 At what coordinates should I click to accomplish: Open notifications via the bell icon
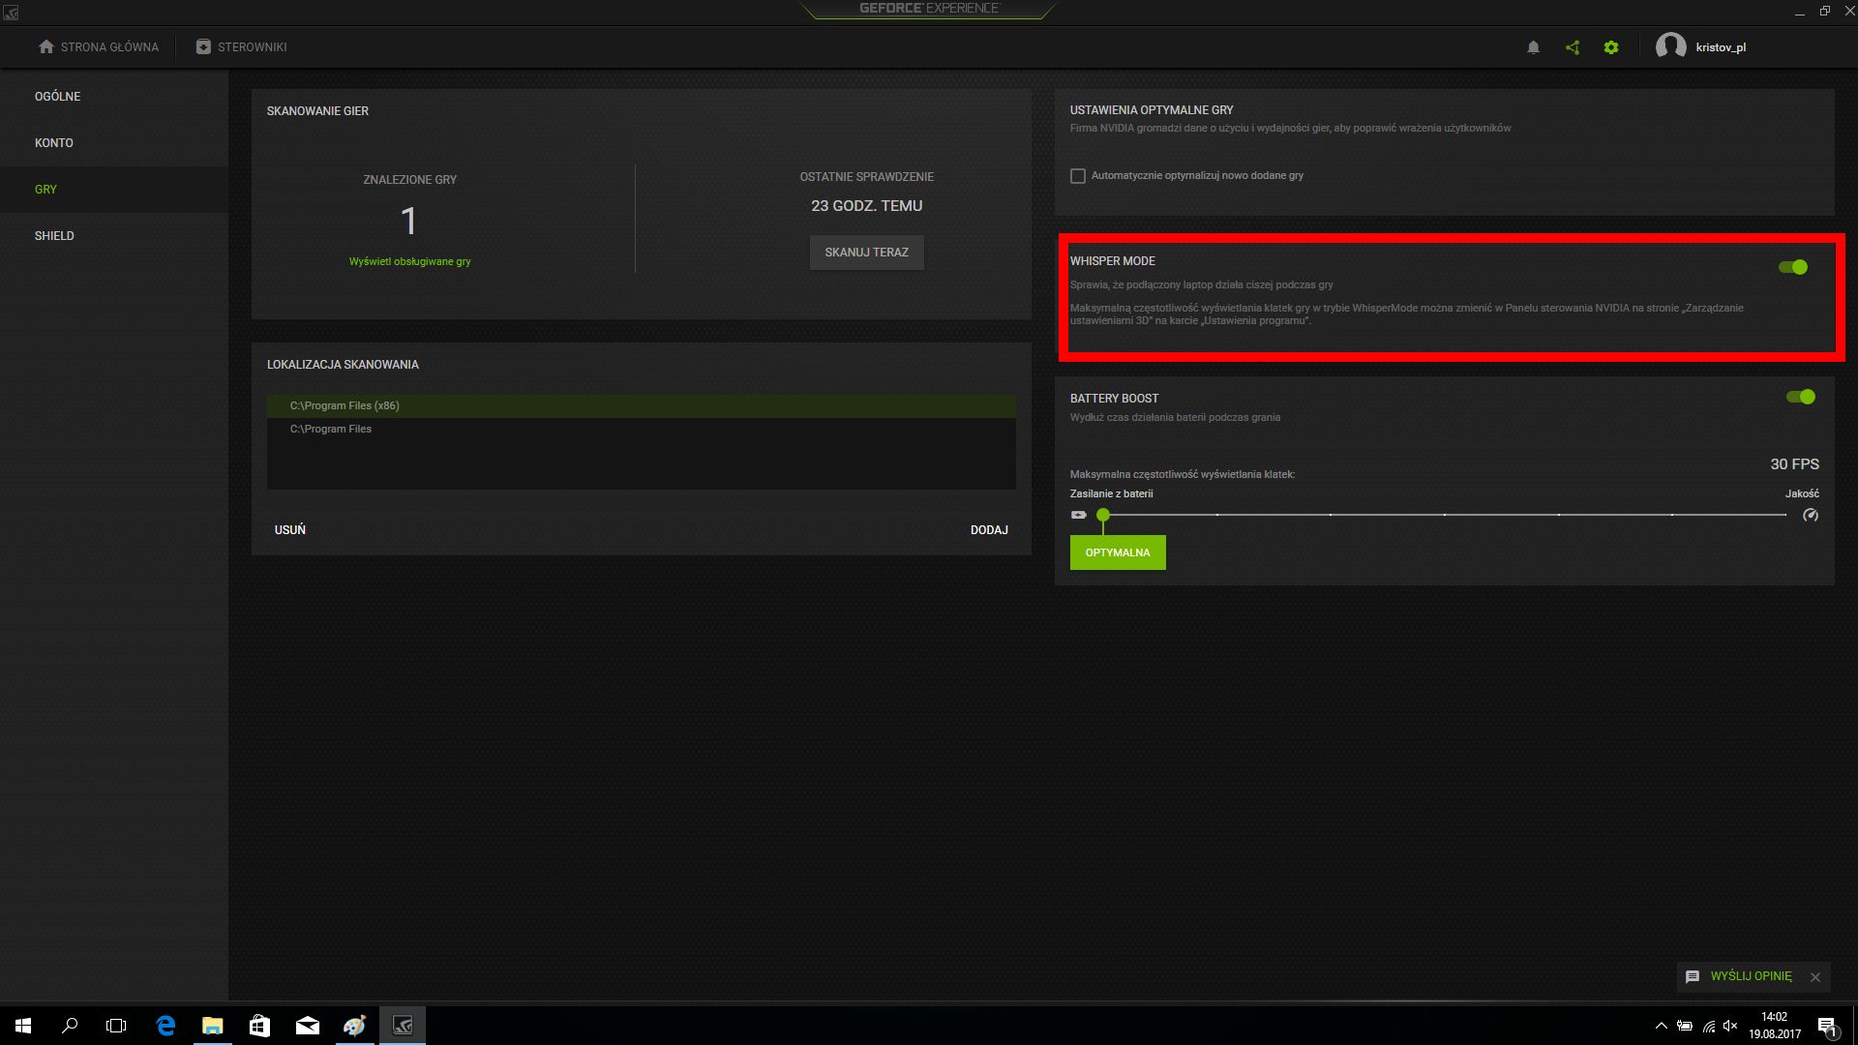[1533, 46]
